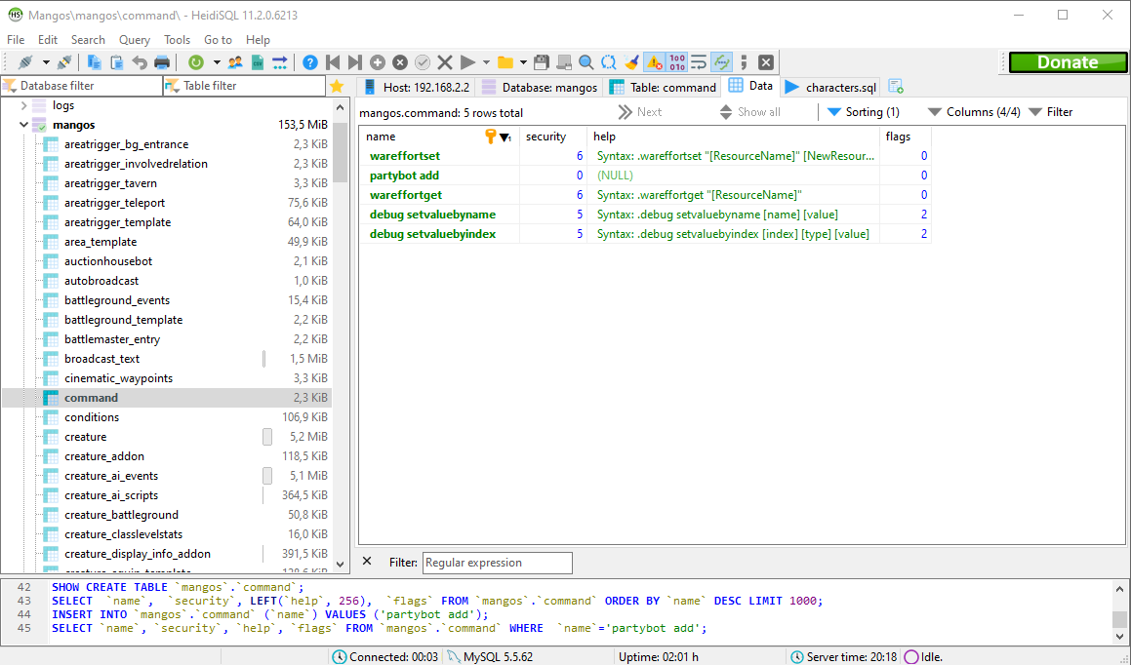Click the Run query play icon
Viewport: 1131px width, 665px height.
coord(467,62)
